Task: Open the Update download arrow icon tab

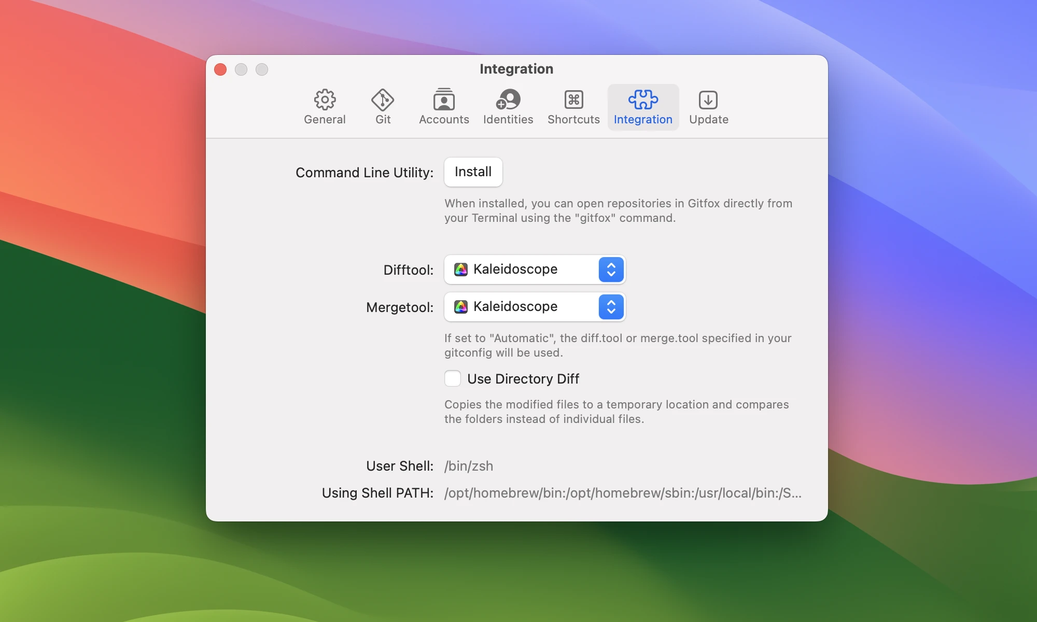Action: pyautogui.click(x=708, y=100)
